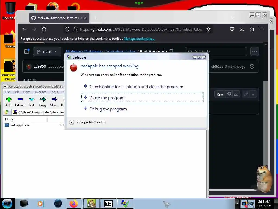Open 7-Zip Tools menu
The height and width of the screenshot is (209, 278).
click(54, 92)
